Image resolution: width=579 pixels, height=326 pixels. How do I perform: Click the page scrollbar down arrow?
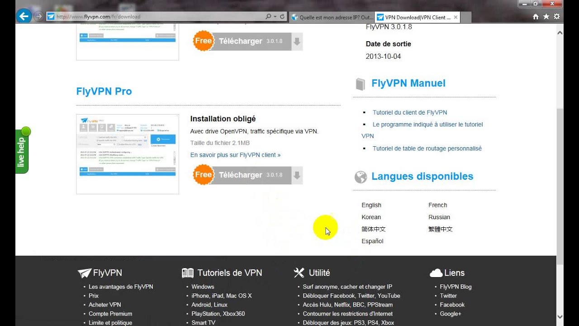(x=560, y=316)
